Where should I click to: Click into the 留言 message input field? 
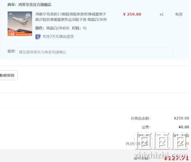click(95, 52)
